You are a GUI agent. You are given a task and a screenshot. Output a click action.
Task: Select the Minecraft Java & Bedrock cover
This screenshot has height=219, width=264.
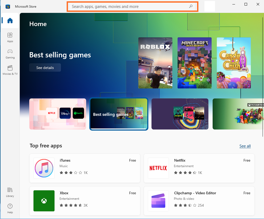[194, 63]
